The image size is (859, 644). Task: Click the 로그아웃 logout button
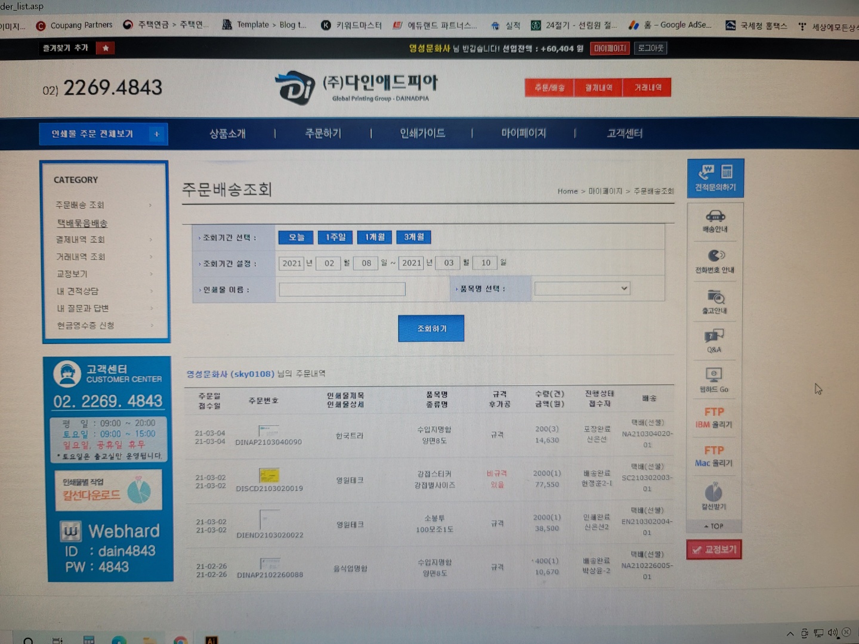650,48
